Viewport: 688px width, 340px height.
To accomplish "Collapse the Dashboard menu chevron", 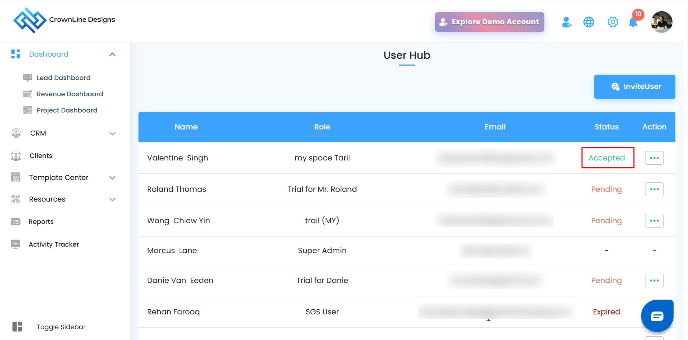I will point(113,54).
